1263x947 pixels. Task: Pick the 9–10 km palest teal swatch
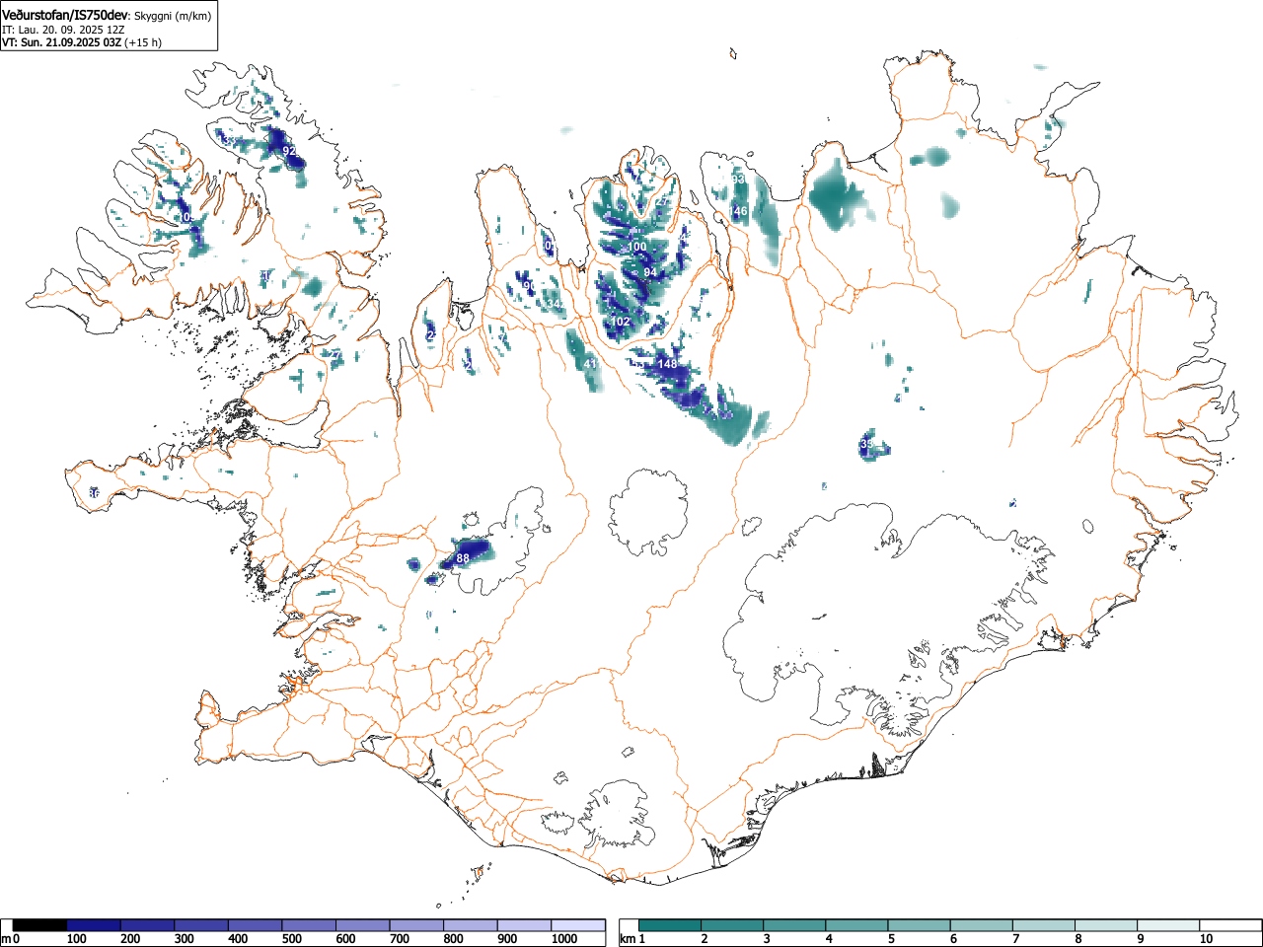(1170, 925)
